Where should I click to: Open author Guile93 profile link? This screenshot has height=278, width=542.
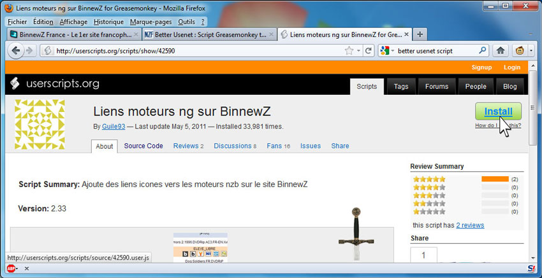(113, 127)
